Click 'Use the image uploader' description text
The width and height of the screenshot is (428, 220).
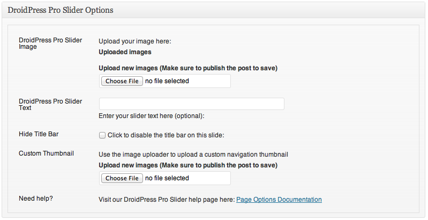(193, 155)
